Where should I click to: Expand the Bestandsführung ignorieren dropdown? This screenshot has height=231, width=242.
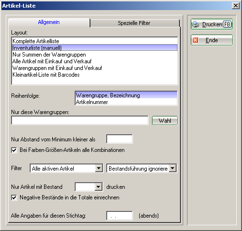click(x=173, y=168)
